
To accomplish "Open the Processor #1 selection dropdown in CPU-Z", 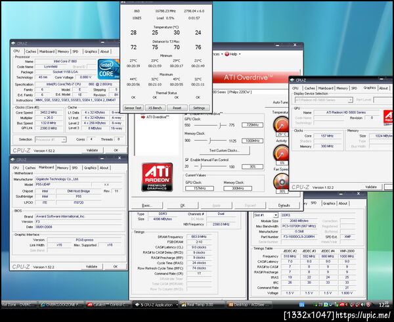I will coord(64,139).
